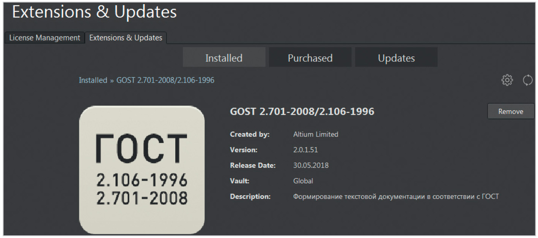Open the Purchased section
Viewport: 538px width, 238px height.
310,58
